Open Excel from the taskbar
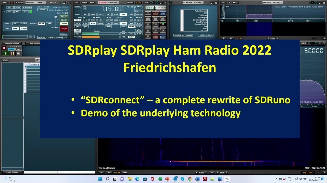Image resolution: width=327 pixels, height=183 pixels. (x=160, y=179)
